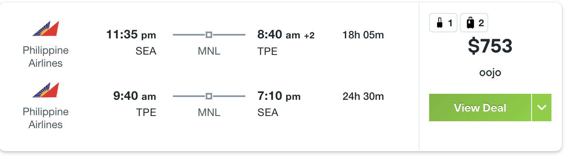The image size is (566, 156).
Task: Click the SEA origin airport code
Action: 146,51
